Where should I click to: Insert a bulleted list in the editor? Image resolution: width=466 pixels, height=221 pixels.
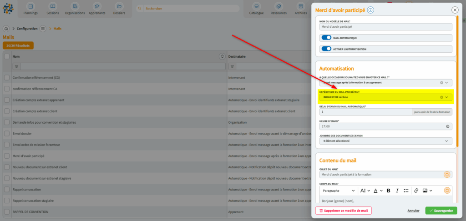point(406,191)
